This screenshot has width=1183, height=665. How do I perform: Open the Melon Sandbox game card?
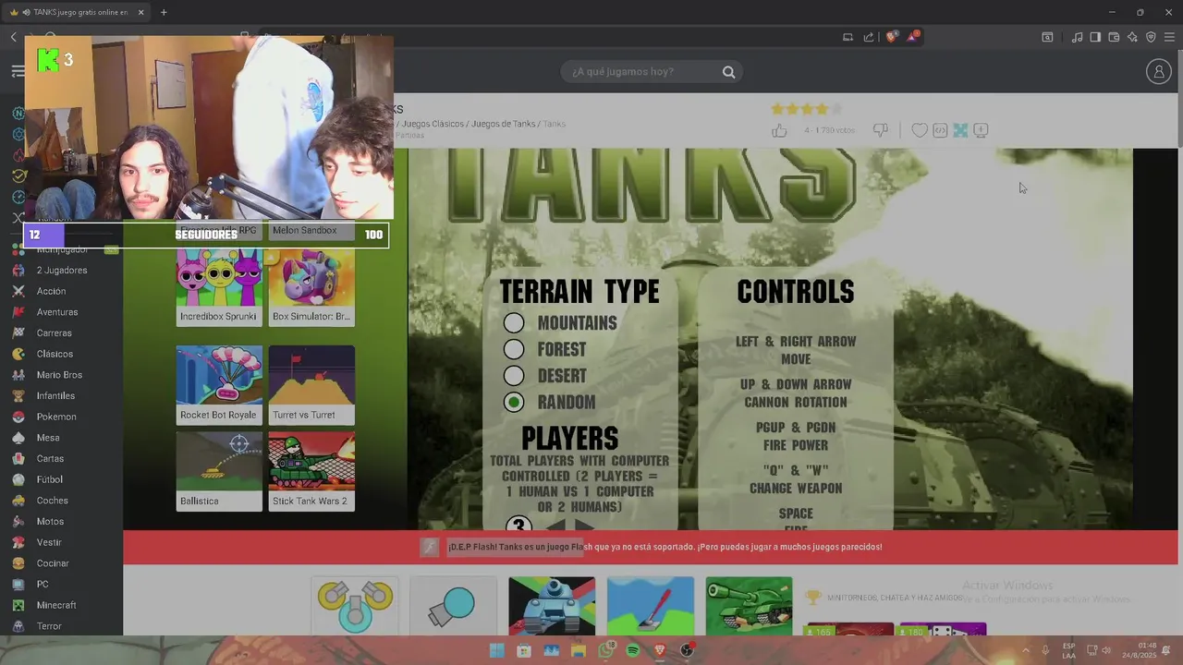311,230
